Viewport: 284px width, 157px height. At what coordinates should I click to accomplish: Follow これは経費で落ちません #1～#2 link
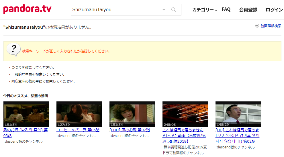pos(184,136)
